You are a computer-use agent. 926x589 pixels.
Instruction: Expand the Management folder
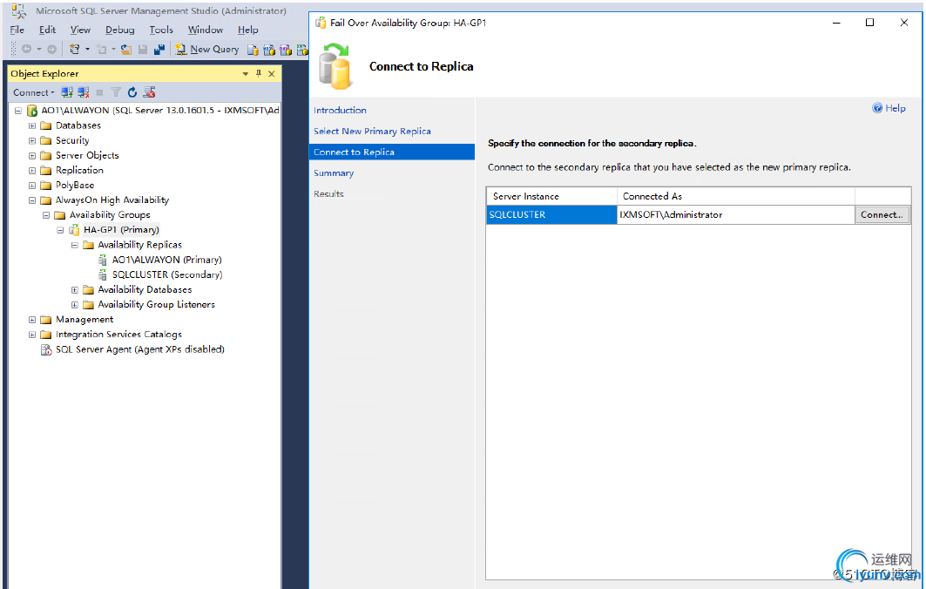(x=32, y=320)
